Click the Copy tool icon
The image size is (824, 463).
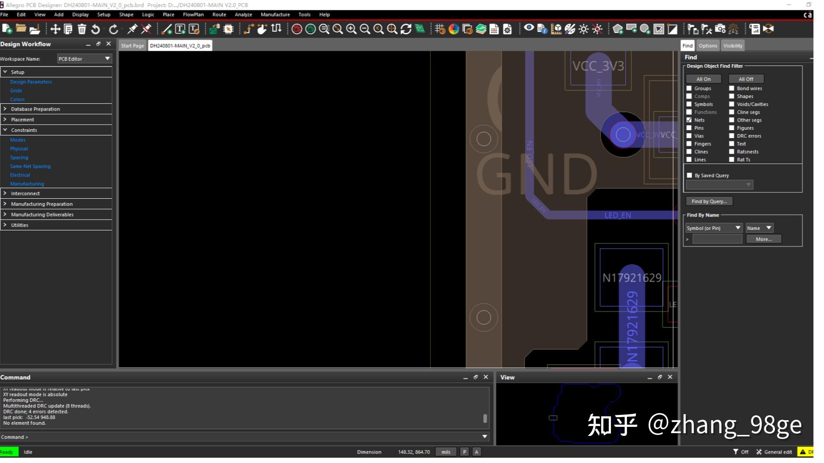click(x=68, y=29)
